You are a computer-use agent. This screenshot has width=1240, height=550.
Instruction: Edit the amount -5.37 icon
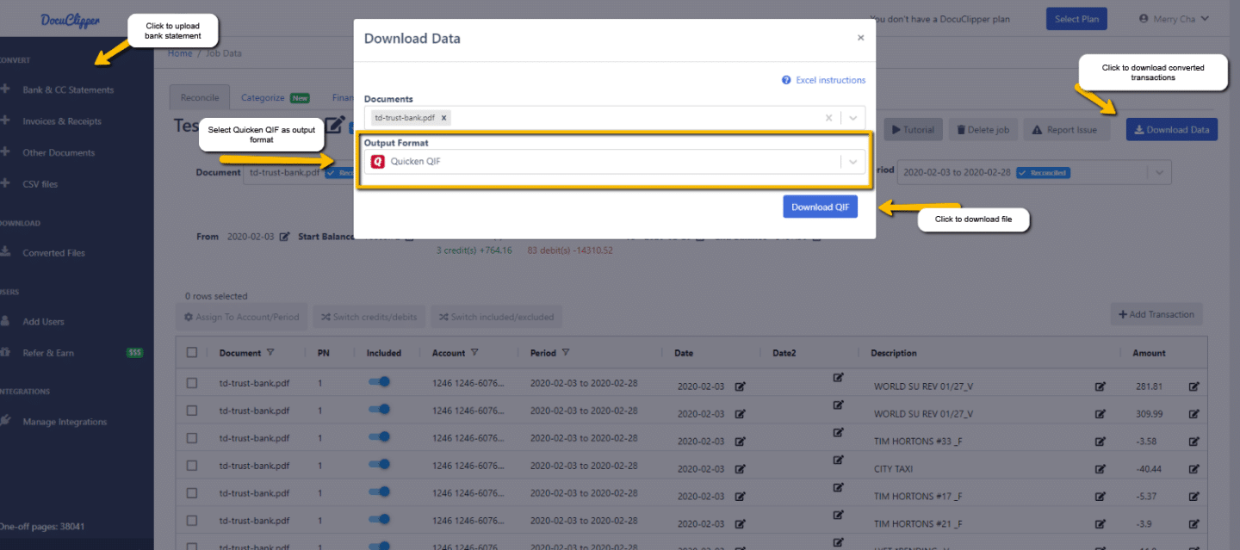[1194, 497]
